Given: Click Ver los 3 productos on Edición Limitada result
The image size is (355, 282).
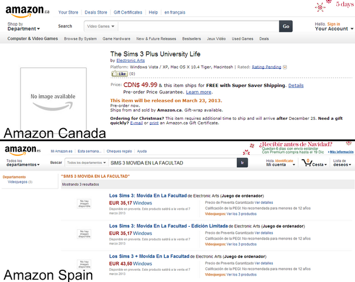Looking at the screenshot, I should pyautogui.click(x=242, y=244).
